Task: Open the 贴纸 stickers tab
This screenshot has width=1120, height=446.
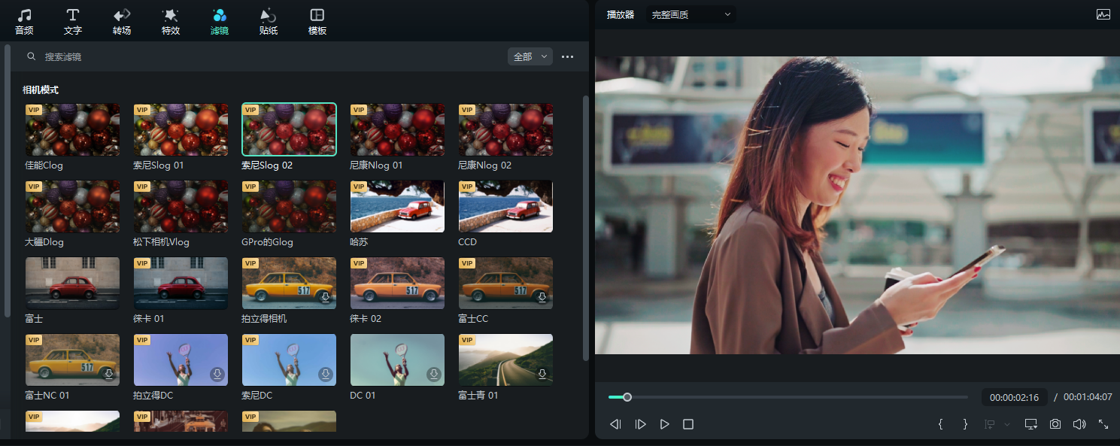Action: pos(268,22)
